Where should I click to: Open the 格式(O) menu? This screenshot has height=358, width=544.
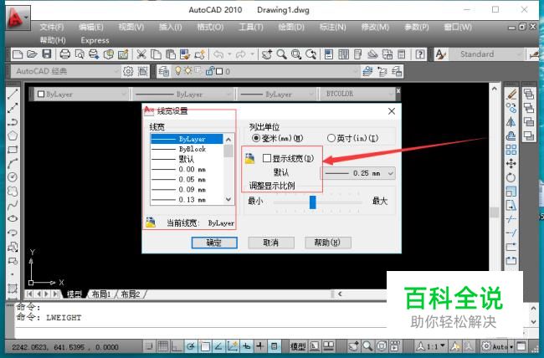tap(210, 27)
